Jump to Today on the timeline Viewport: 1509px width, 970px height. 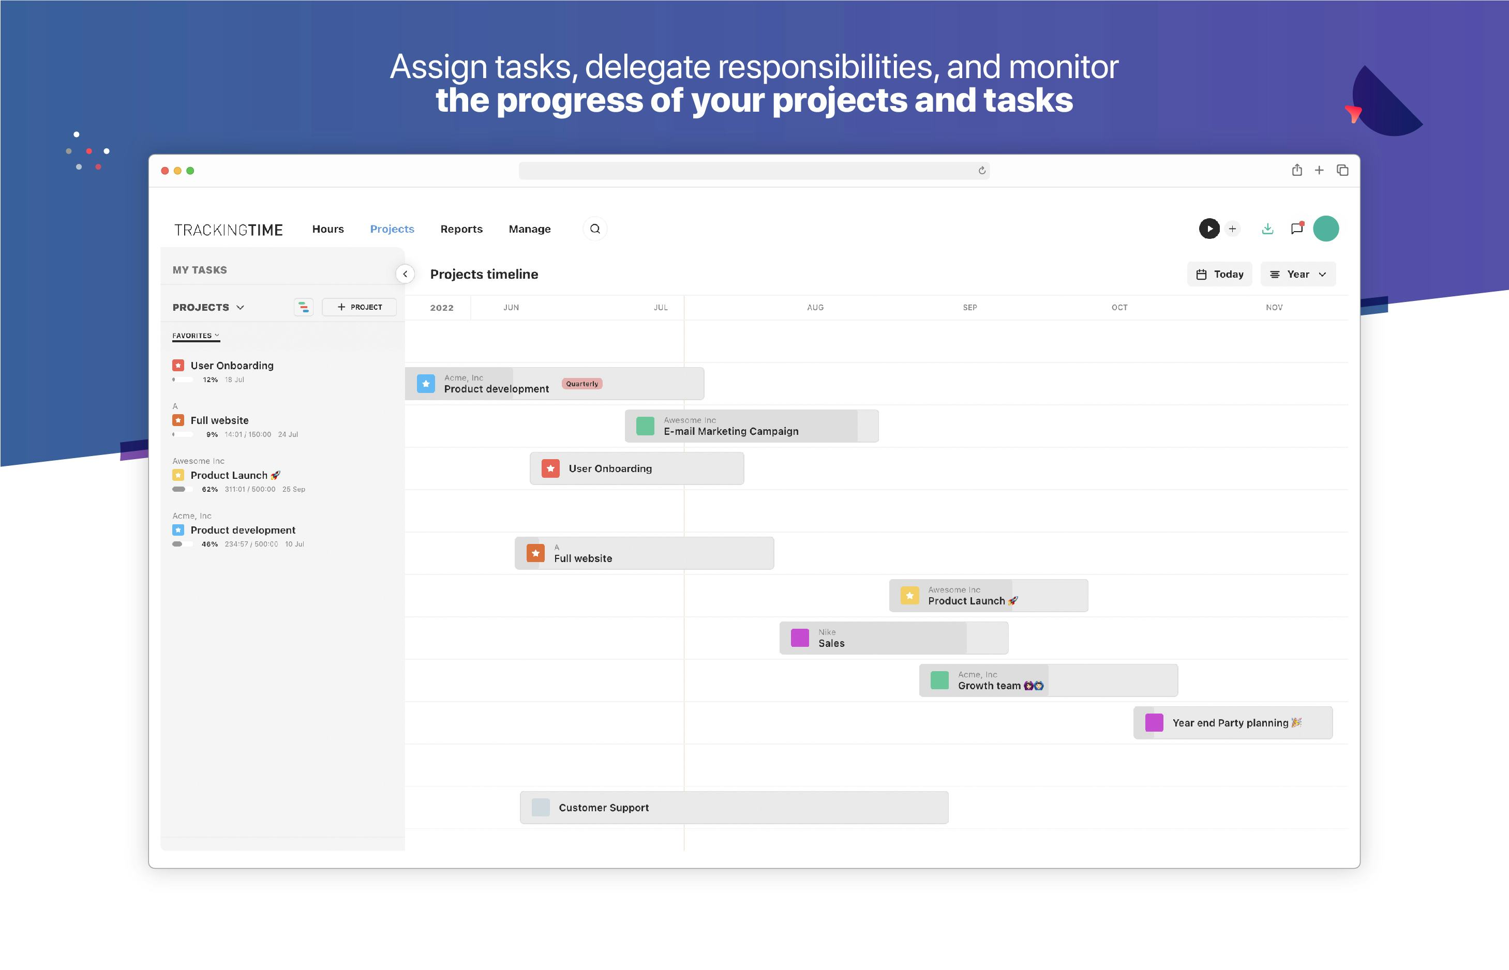pos(1219,274)
